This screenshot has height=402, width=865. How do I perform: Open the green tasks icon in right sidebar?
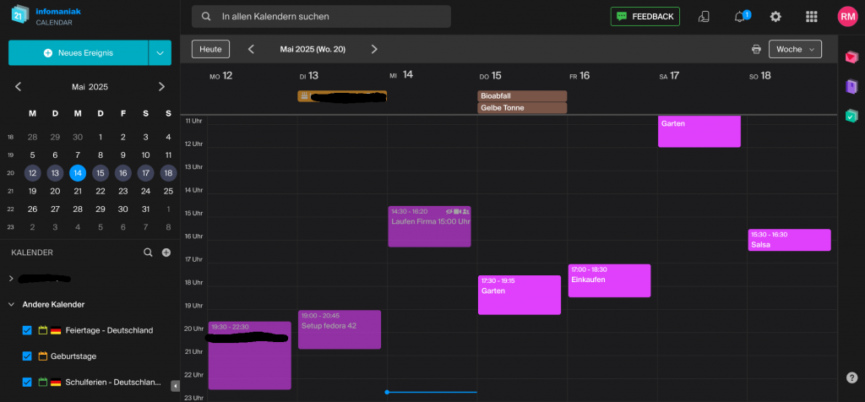[851, 115]
